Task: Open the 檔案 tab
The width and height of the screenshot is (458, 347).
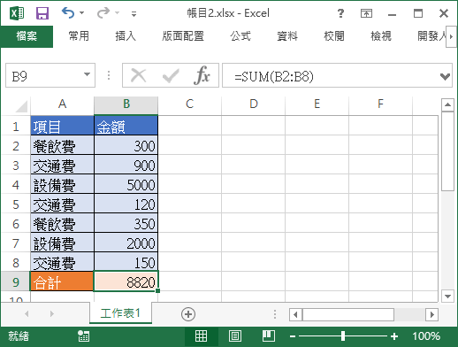Action: 27,36
